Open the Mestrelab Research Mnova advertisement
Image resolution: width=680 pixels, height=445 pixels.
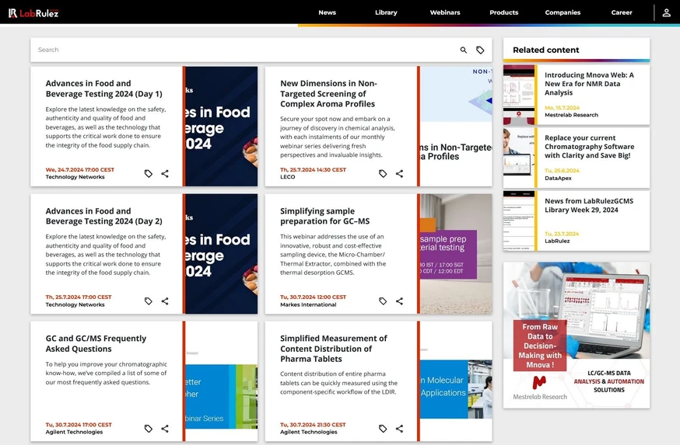tap(577, 335)
